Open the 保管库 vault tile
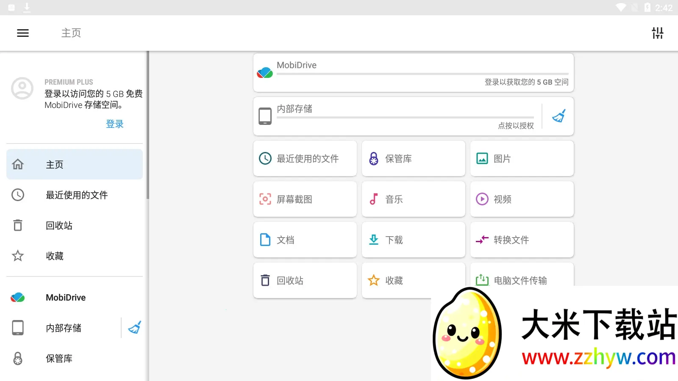Viewport: 678px width, 381px height. pos(413,158)
